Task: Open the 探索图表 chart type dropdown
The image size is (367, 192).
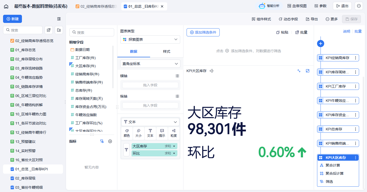Action: pyautogui.click(x=150, y=39)
